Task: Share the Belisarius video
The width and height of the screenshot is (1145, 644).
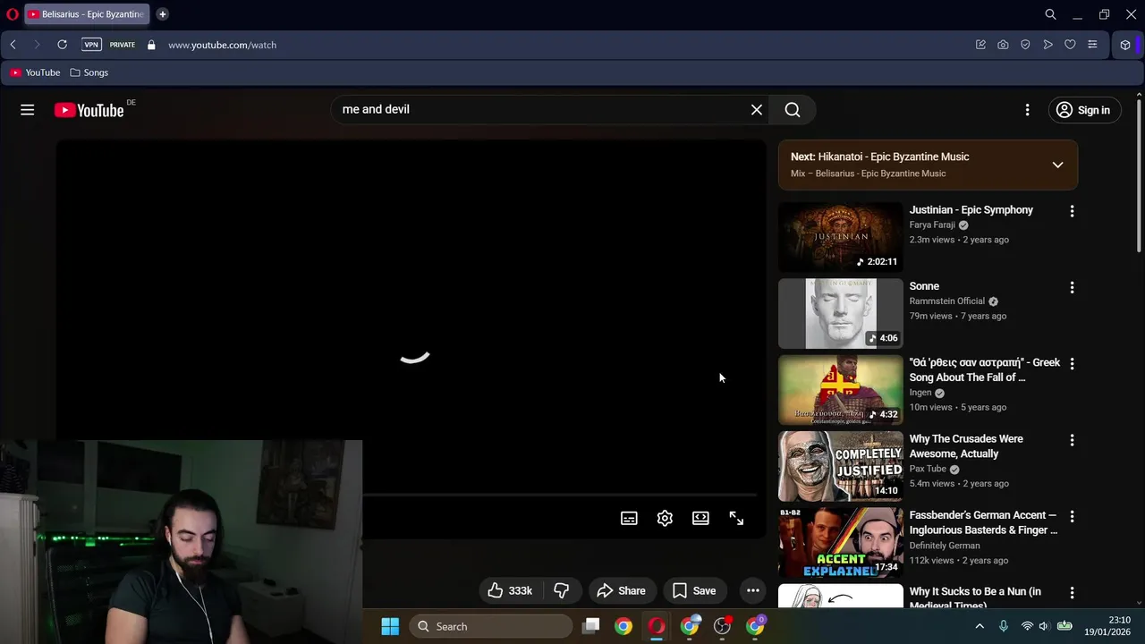Action: pyautogui.click(x=622, y=590)
